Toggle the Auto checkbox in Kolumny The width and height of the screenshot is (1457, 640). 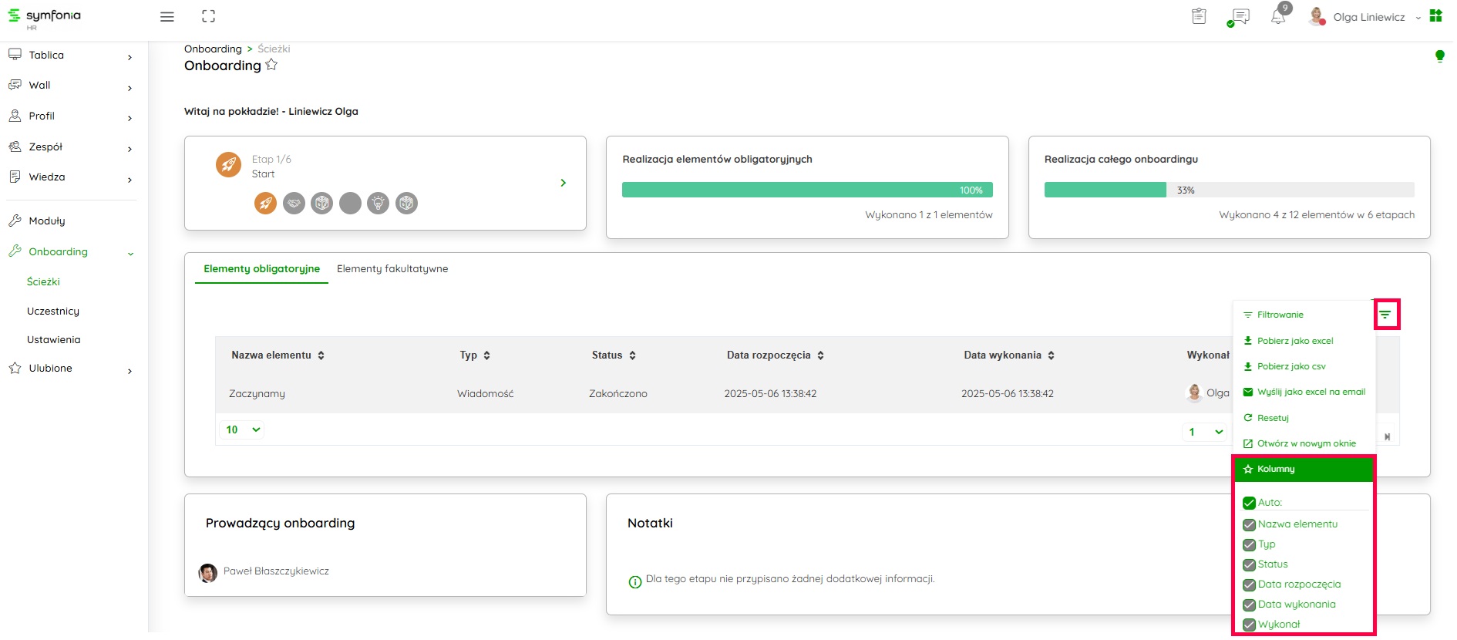click(1249, 504)
